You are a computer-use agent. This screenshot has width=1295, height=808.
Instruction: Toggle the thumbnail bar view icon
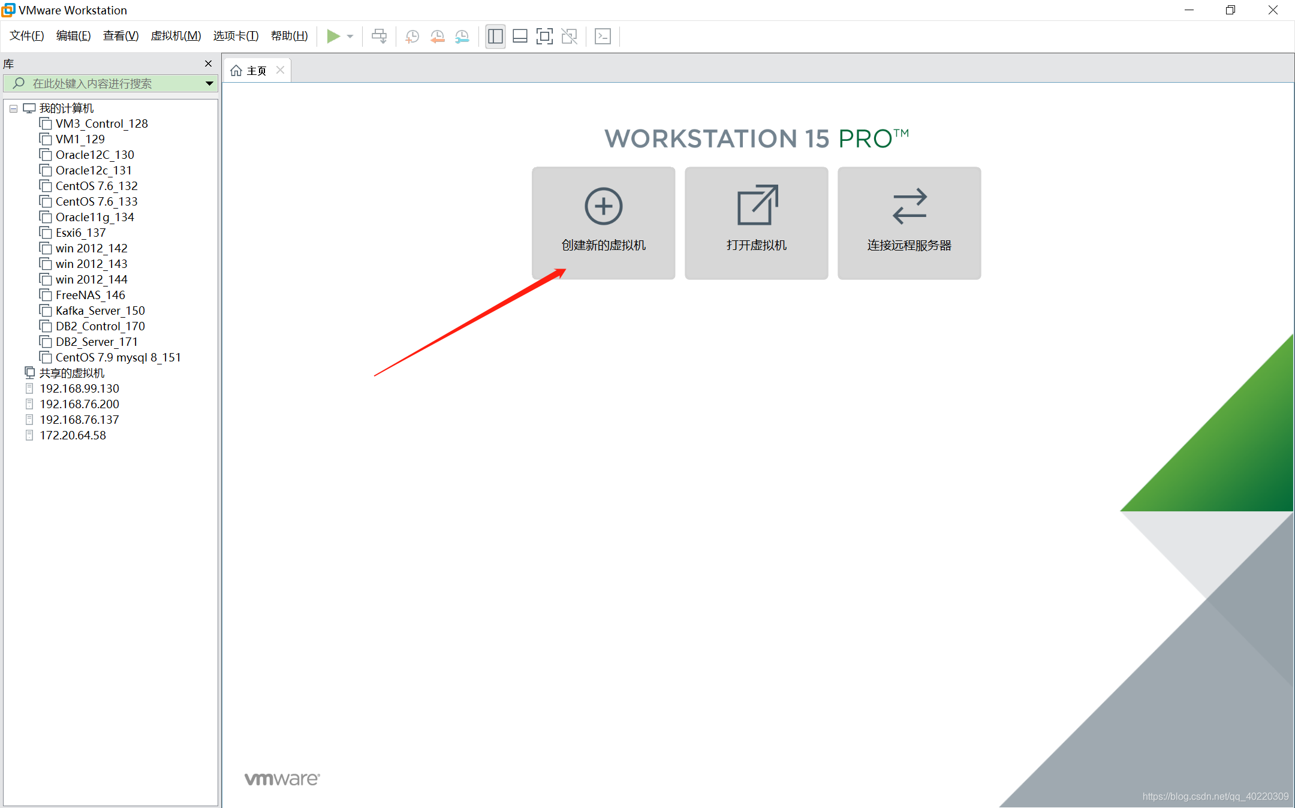[x=520, y=37]
